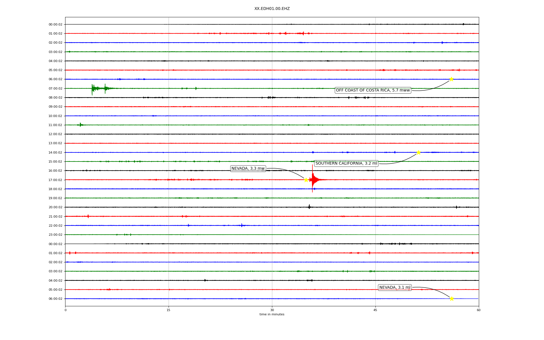Click the black spike on the 20:00 trace

[309, 207]
